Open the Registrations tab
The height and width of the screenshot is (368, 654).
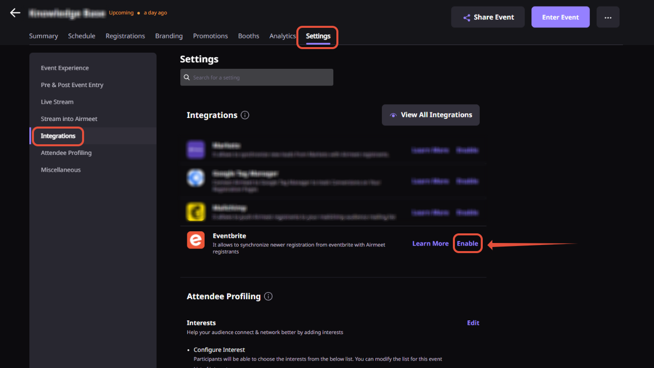125,36
